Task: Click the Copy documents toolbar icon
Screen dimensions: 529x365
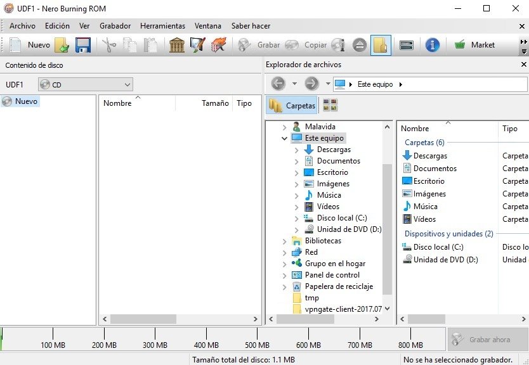Action: [x=130, y=45]
